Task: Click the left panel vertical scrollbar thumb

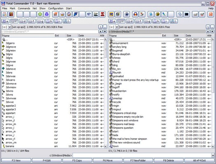Action: 106,49
